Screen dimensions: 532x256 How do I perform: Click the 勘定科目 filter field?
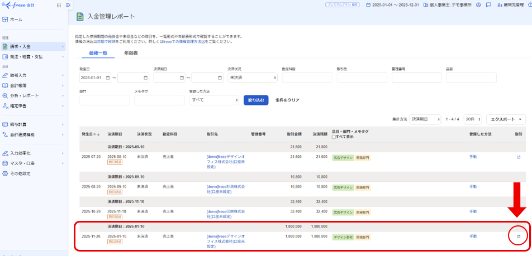point(307,78)
